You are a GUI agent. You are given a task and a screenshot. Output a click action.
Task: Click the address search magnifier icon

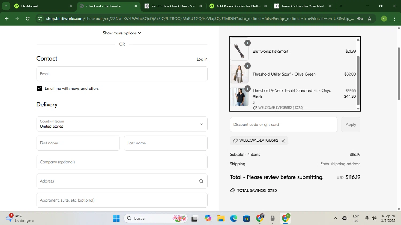coord(201,181)
